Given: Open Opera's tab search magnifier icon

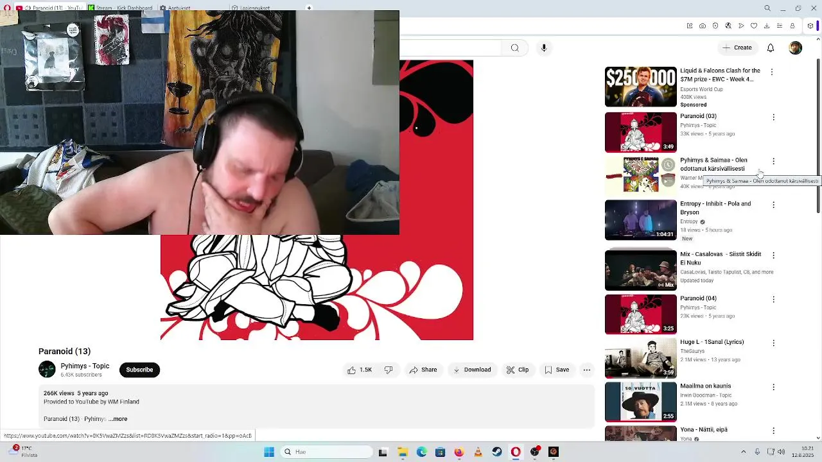Looking at the screenshot, I should pos(767,8).
